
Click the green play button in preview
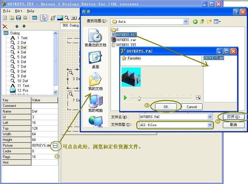(125, 98)
